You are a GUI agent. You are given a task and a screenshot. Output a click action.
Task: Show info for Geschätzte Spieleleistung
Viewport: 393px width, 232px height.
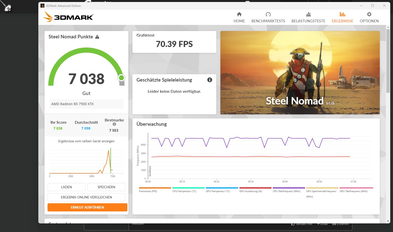tap(210, 80)
